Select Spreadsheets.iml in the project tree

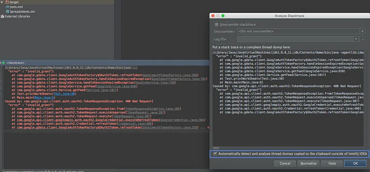[x=22, y=12]
